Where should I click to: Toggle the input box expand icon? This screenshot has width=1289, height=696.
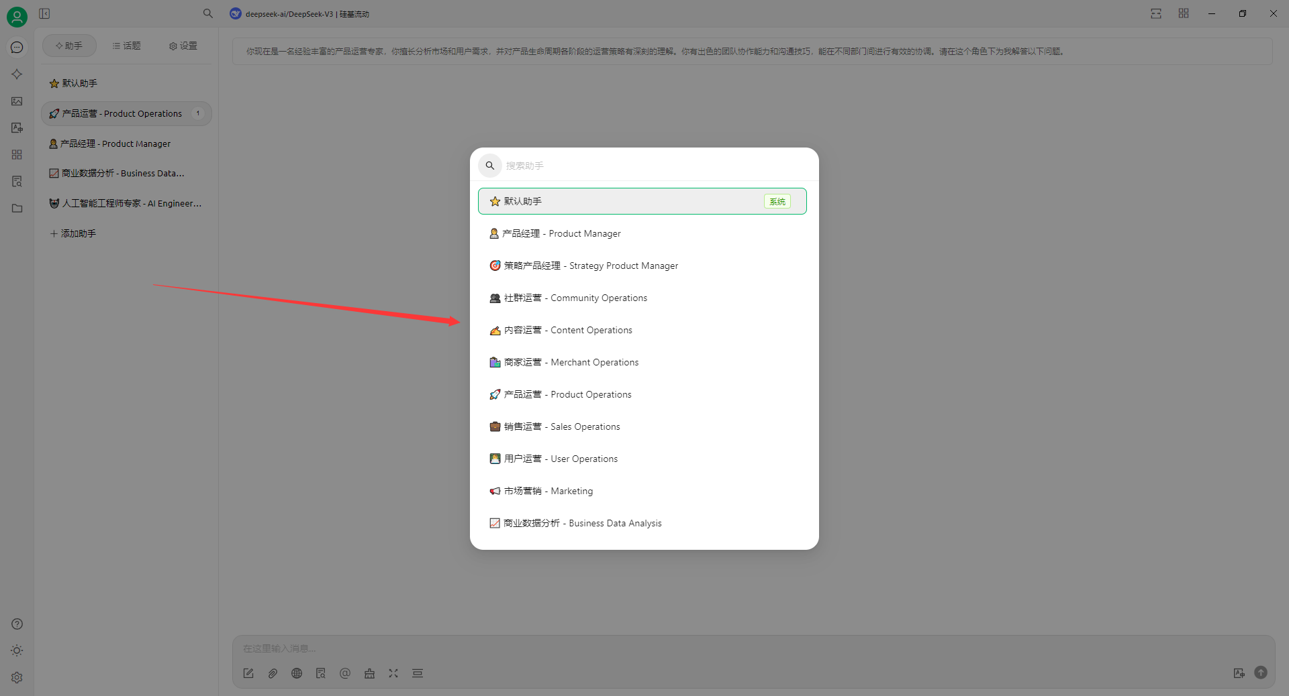393,673
